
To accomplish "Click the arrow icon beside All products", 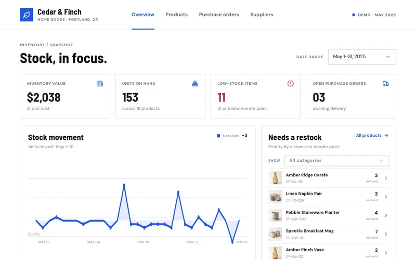I will pyautogui.click(x=386, y=136).
